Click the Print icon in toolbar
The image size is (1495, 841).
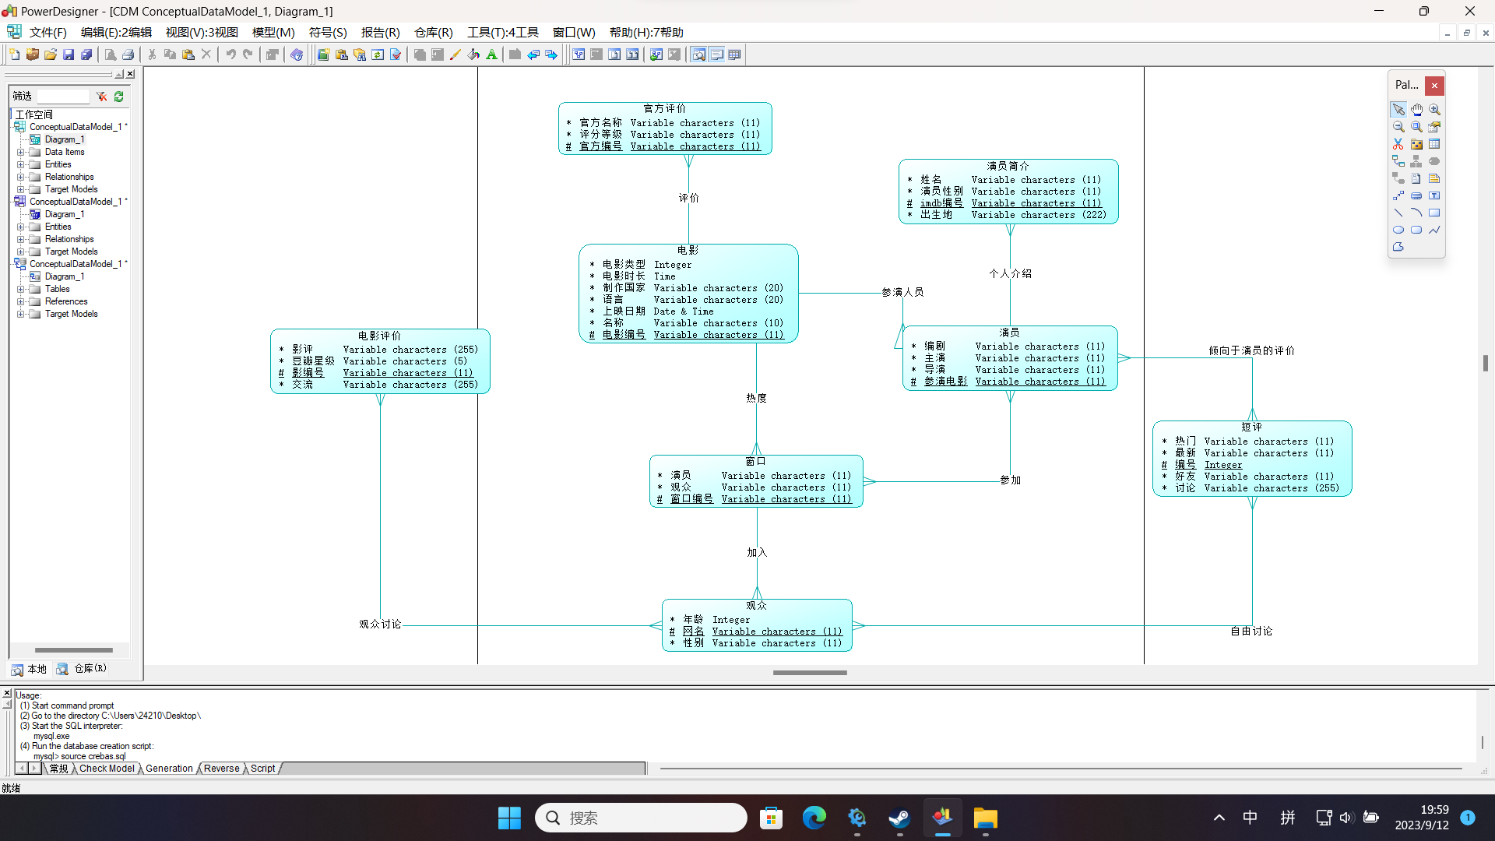(x=128, y=55)
